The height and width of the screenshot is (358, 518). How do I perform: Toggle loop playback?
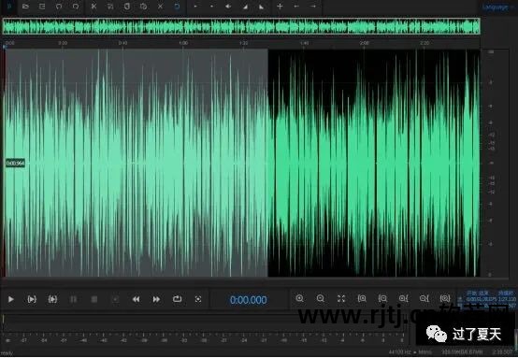tap(177, 299)
